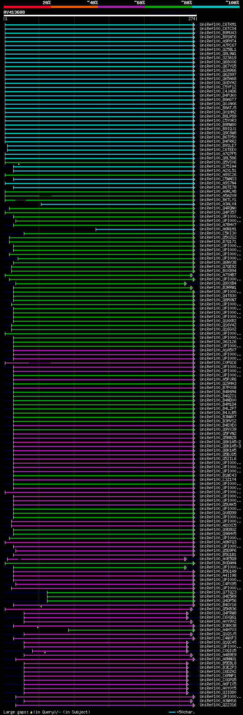Click the white query length bar ending at 274
Screen dimensions: 243x715
coord(100,16)
